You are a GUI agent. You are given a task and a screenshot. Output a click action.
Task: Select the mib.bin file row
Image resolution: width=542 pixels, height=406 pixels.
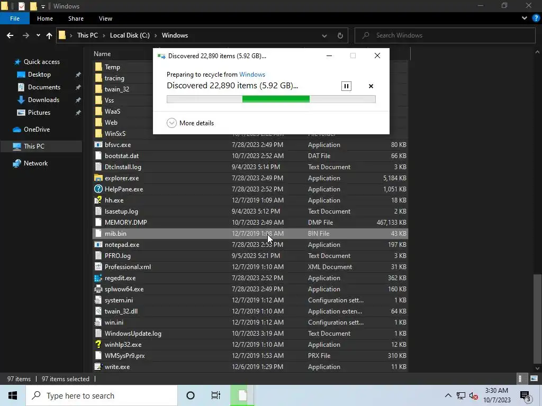(x=250, y=234)
